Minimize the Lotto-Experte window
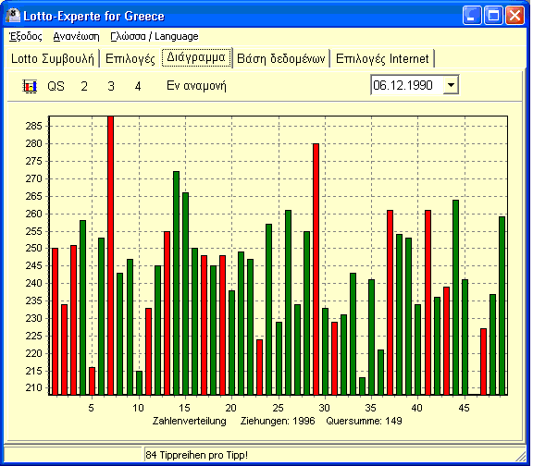Image resolution: width=533 pixels, height=466 pixels. pyautogui.click(x=472, y=16)
